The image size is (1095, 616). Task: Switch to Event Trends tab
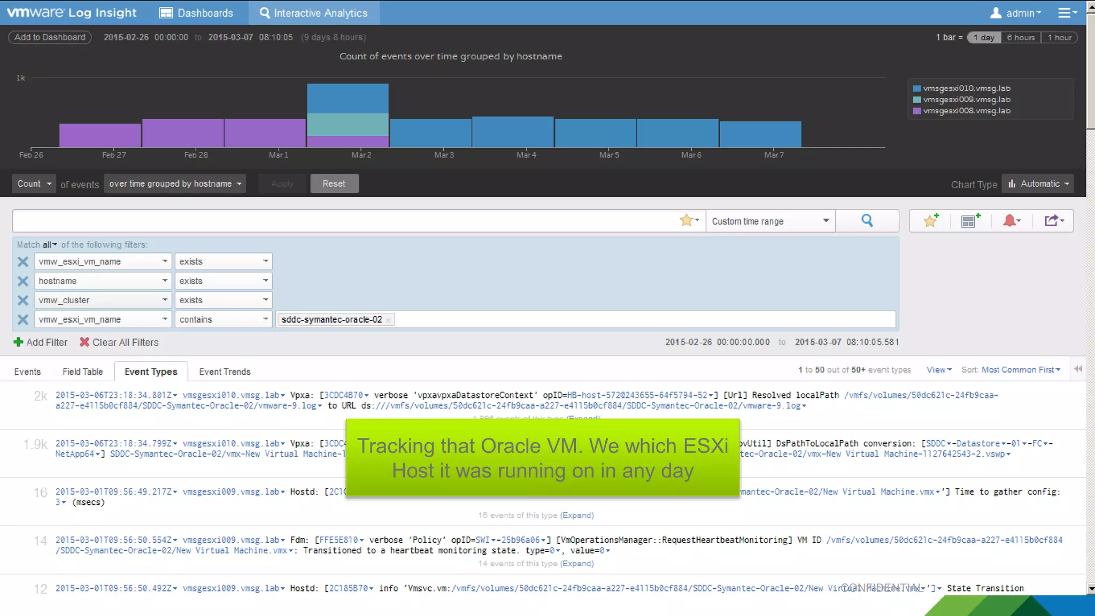(225, 372)
